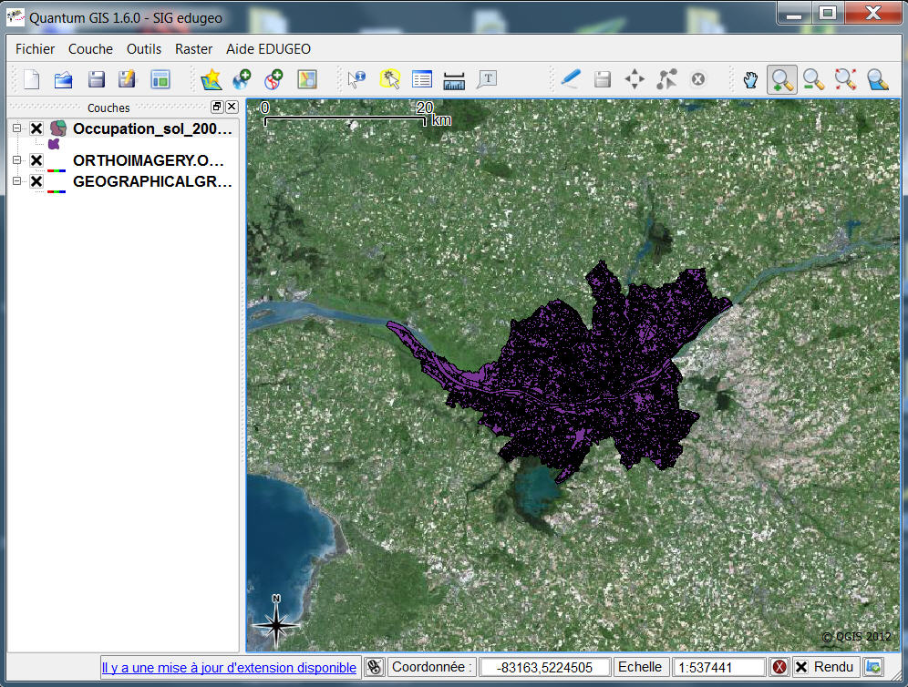Add vector layer star icon
Viewport: 908px width, 687px height.
212,79
